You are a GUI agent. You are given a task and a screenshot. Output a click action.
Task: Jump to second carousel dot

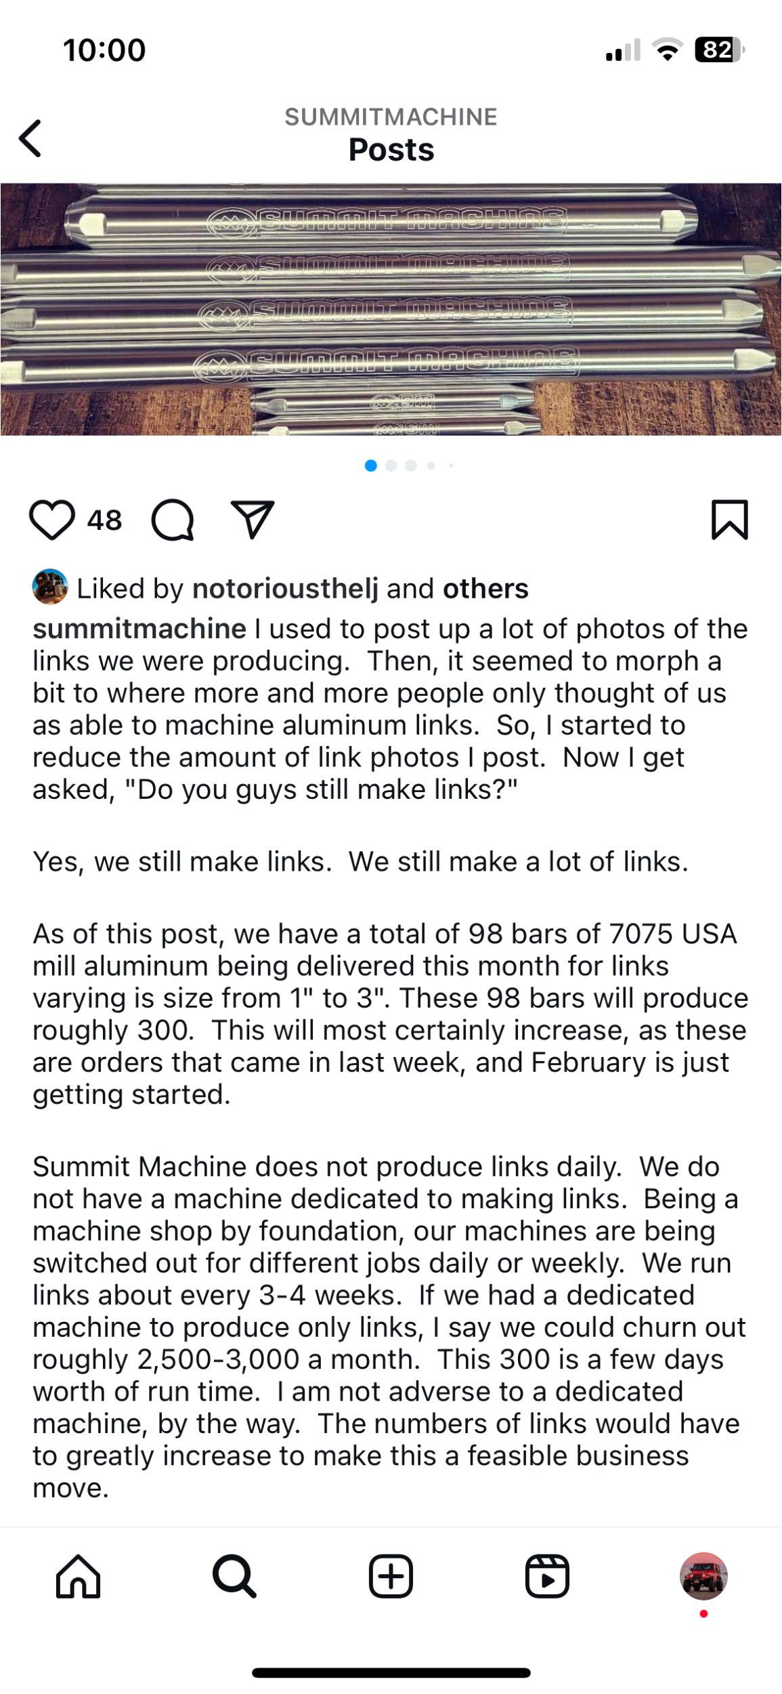tap(391, 466)
